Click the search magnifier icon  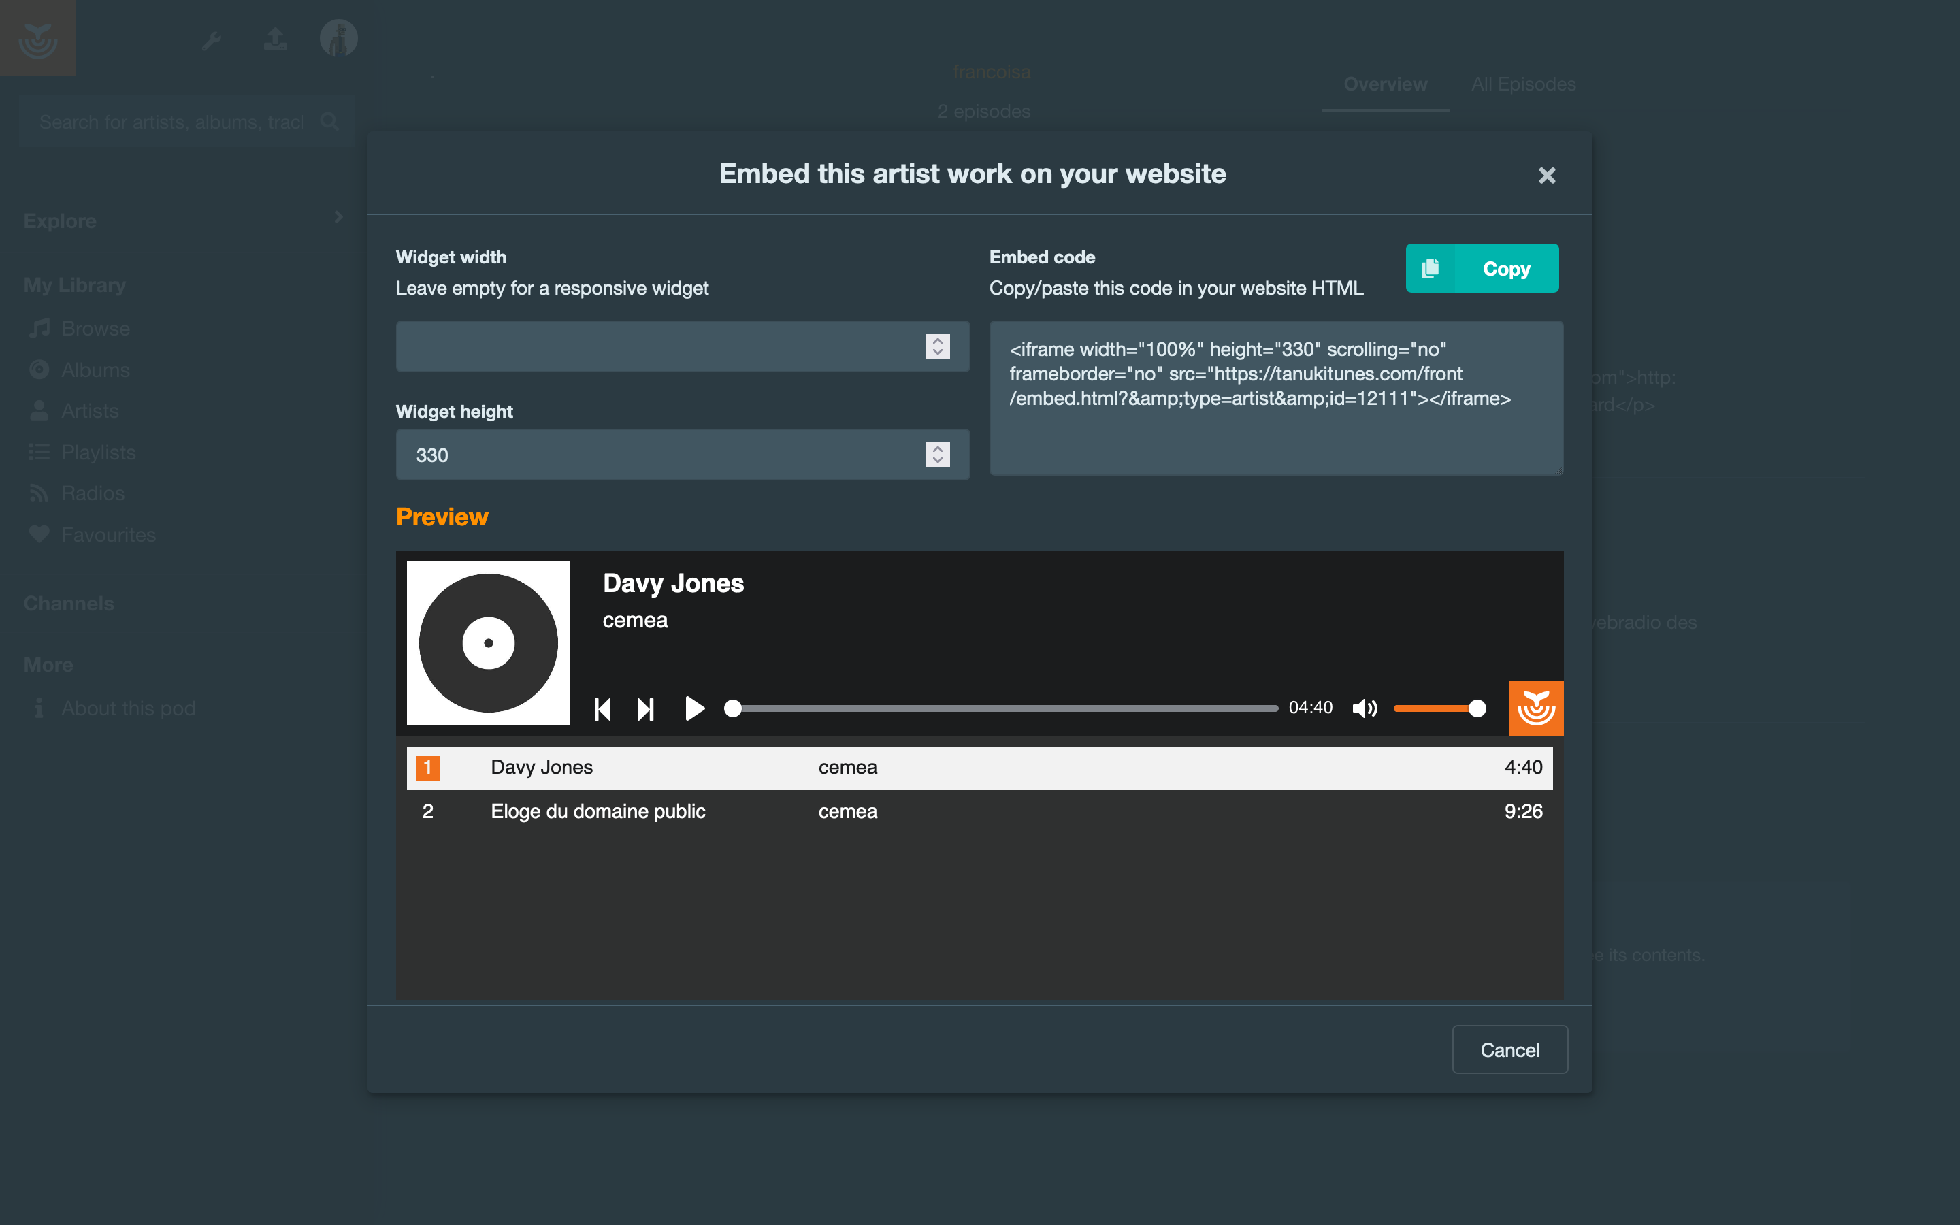point(329,122)
